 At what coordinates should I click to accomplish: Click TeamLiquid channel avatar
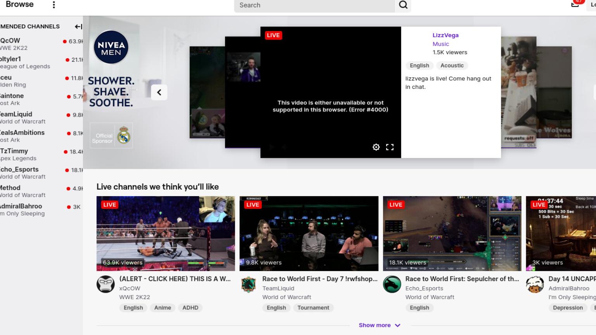pos(249,284)
